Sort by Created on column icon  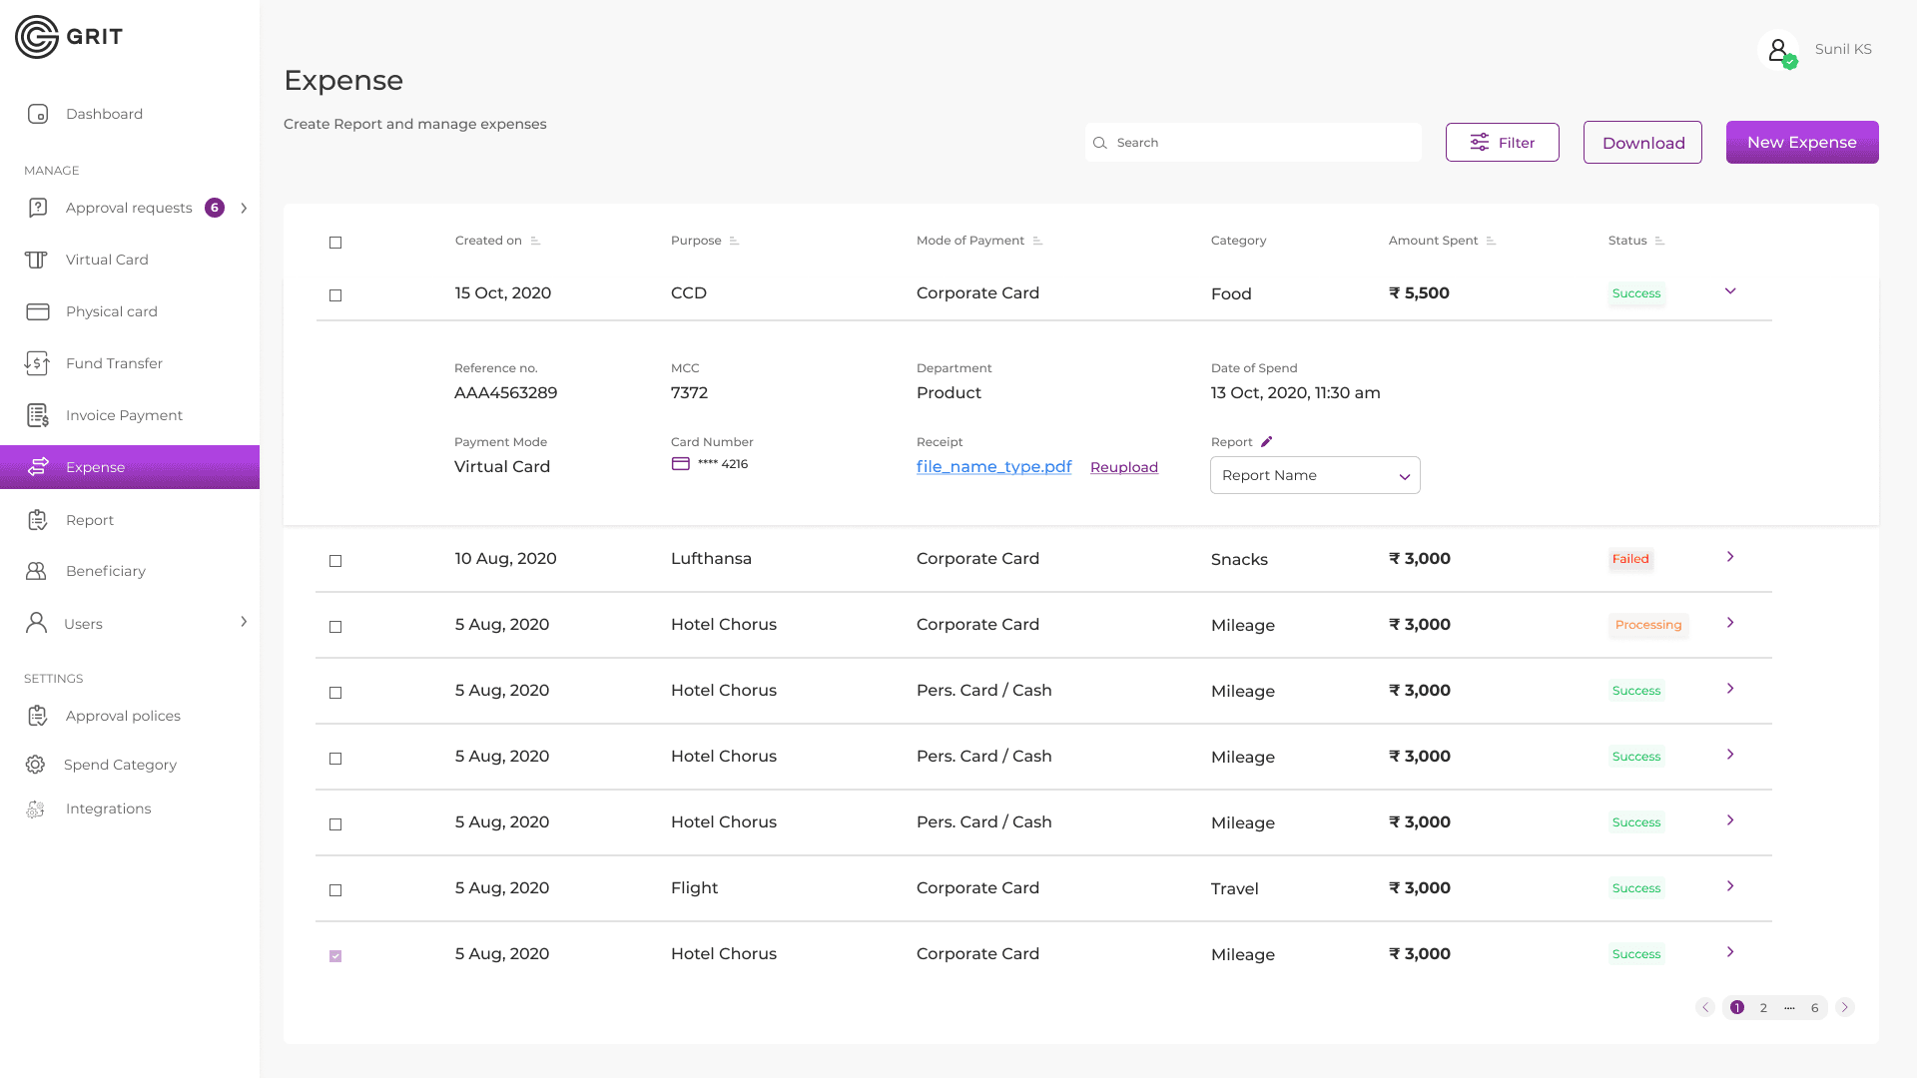click(535, 241)
